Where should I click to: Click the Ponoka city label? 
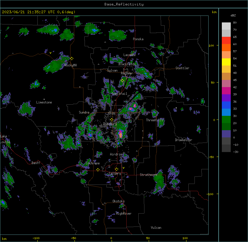pos(138,39)
